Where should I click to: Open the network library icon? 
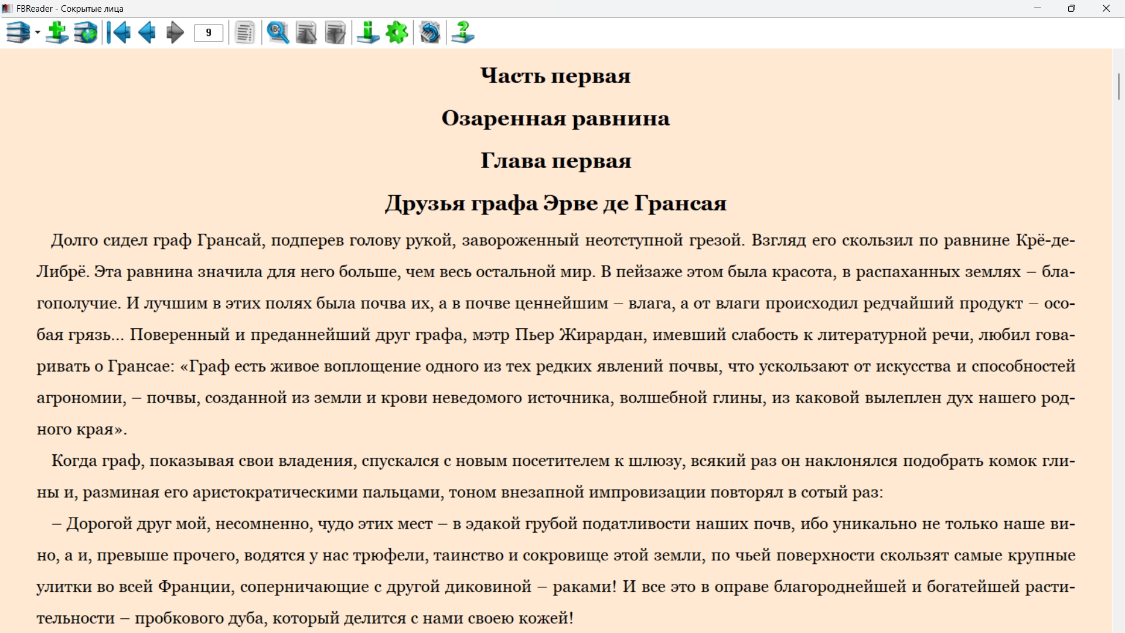click(x=86, y=33)
